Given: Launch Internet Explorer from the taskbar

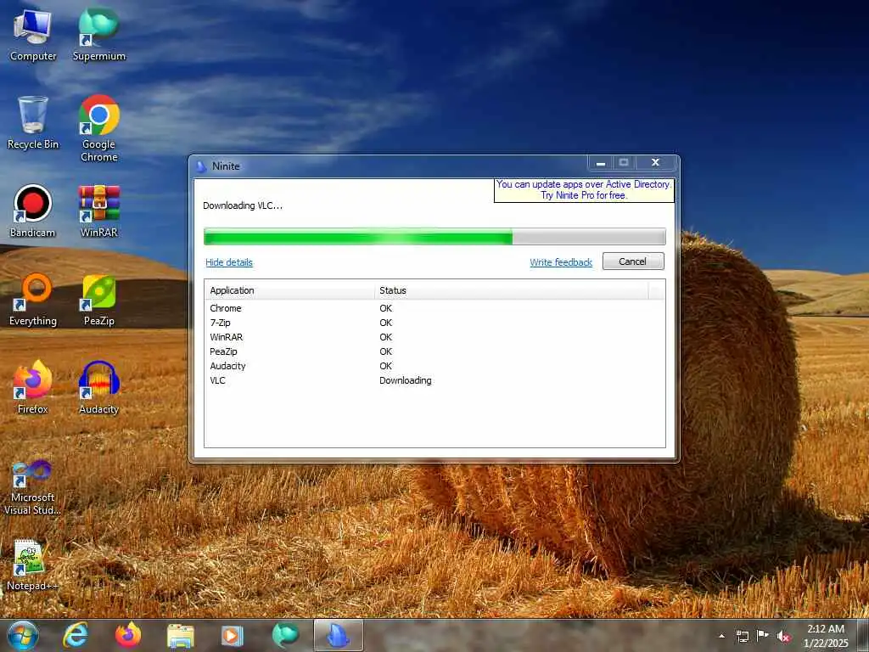Looking at the screenshot, I should point(76,635).
